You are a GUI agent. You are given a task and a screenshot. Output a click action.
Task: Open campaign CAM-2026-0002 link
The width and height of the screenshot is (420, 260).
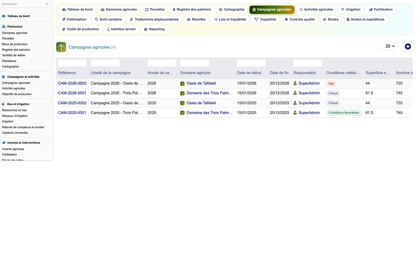tap(72, 83)
